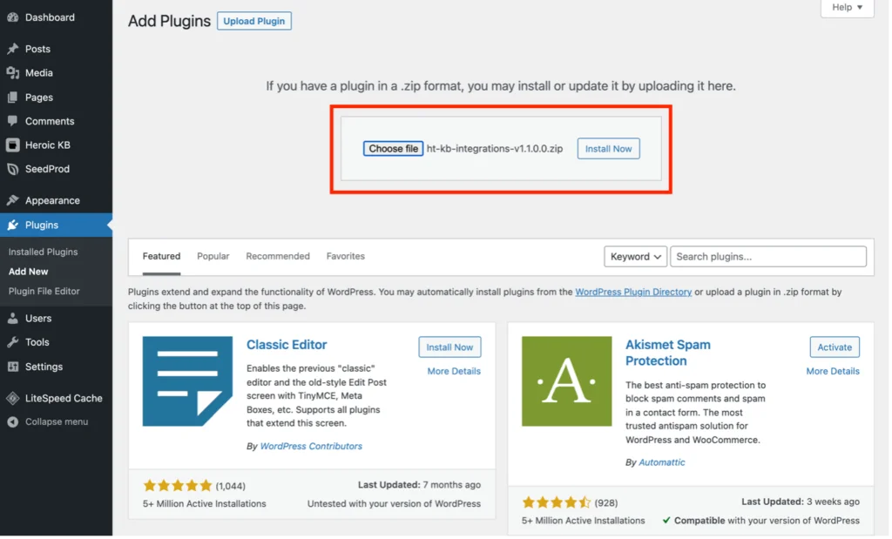The image size is (892, 539).
Task: Open the Media menu label
Action: pyautogui.click(x=39, y=73)
